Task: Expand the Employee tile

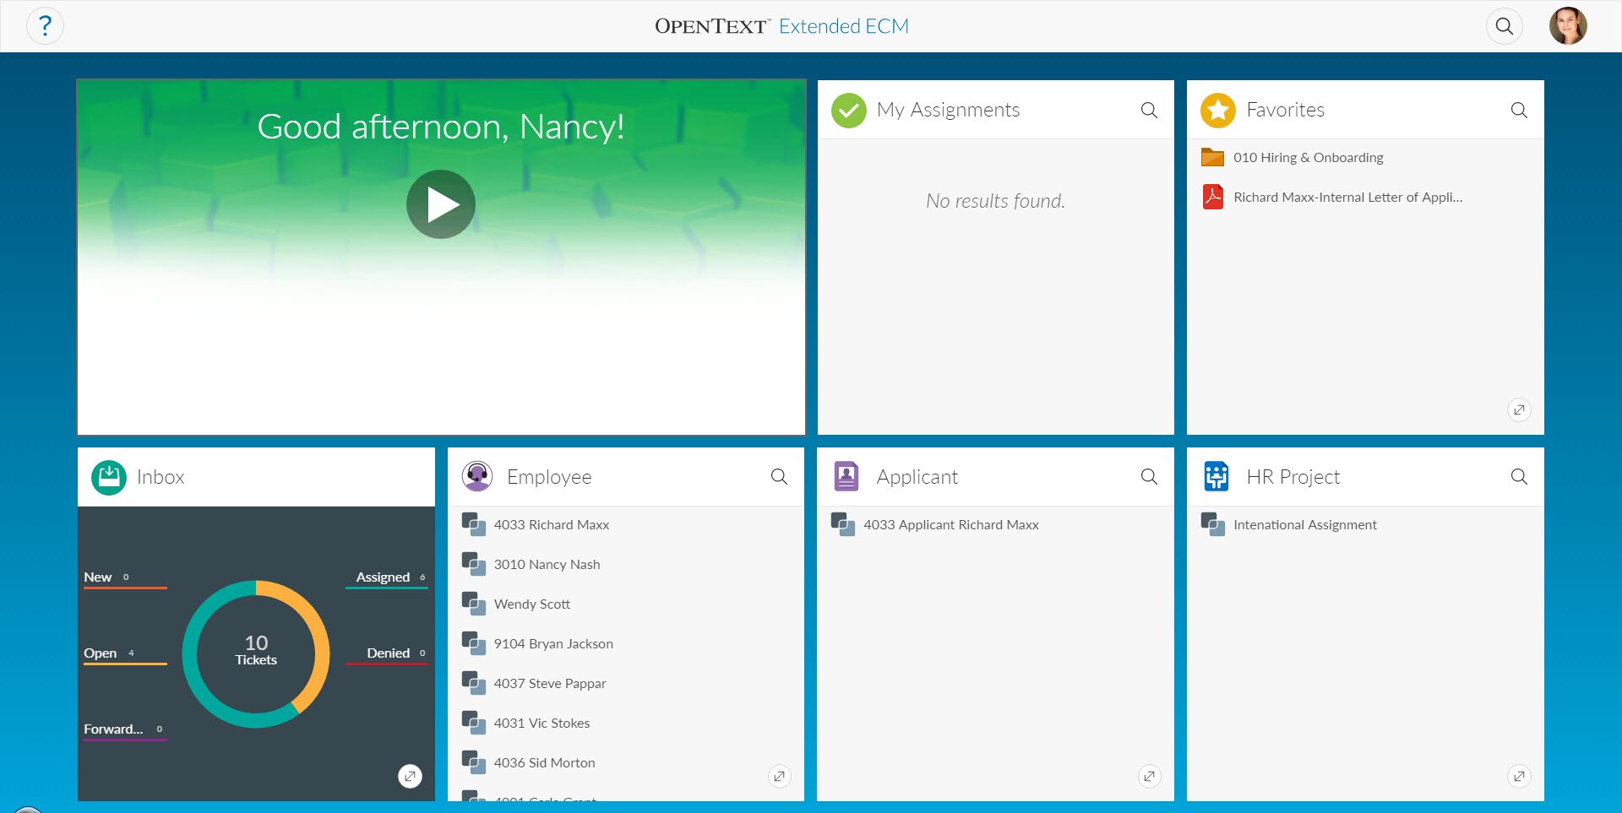Action: pyautogui.click(x=779, y=776)
